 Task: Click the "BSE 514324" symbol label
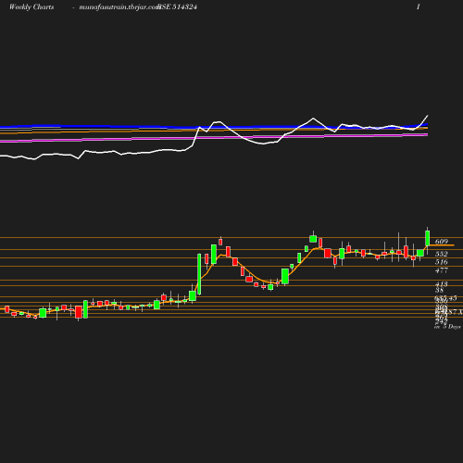[177, 6]
